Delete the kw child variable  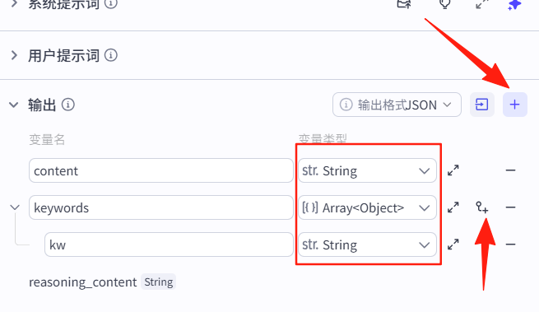510,244
